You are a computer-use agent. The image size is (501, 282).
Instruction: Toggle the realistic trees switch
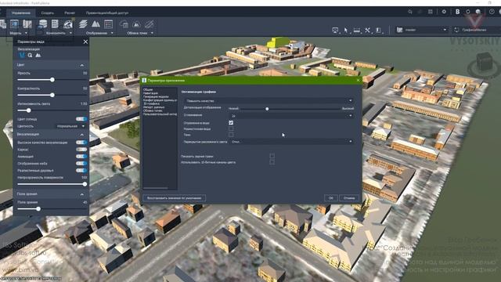(x=81, y=171)
